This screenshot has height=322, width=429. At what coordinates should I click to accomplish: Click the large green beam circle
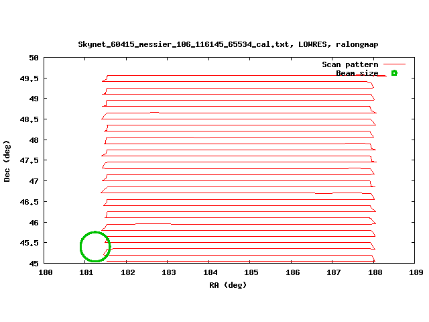pos(95,247)
